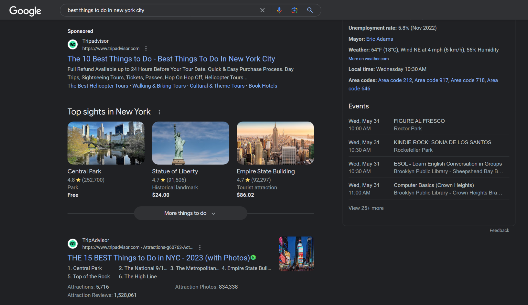Click green badge icon after THE 15 BEST title
Screen dimensions: 528x305
253,258
